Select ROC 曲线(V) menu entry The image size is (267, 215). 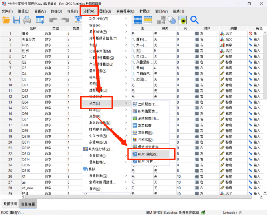coord(151,154)
